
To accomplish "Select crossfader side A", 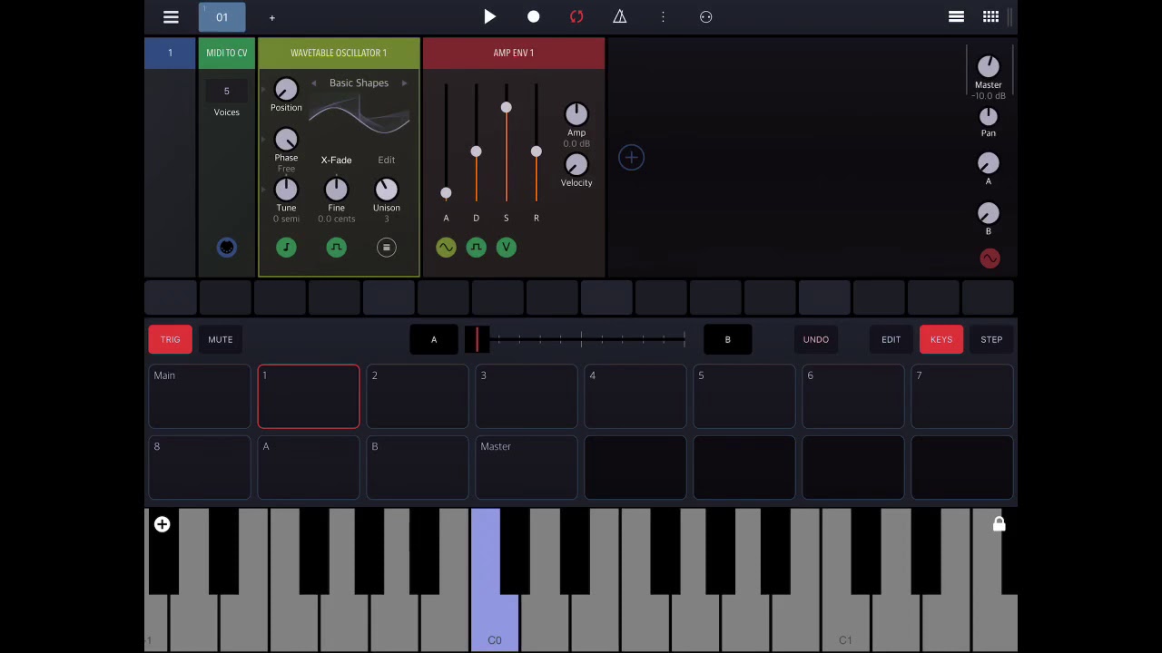I will coord(434,339).
